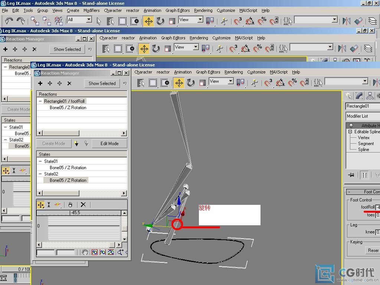Click Show Selected in front Reaction Manager

[102, 83]
